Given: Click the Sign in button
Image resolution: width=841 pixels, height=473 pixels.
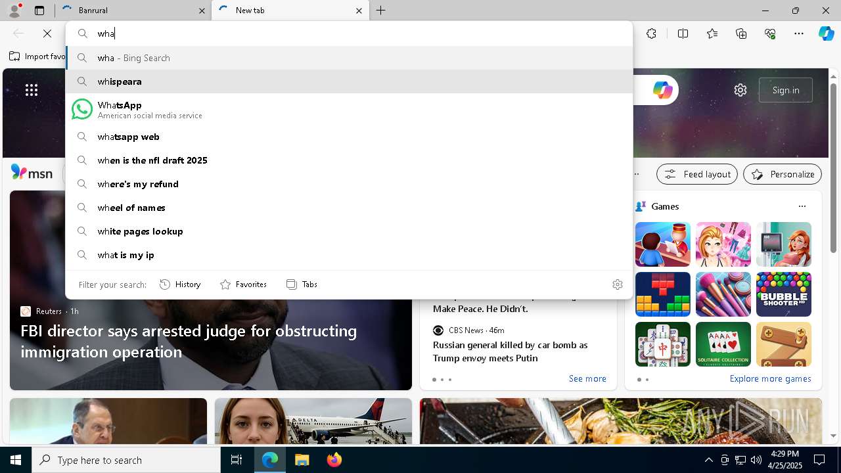Looking at the screenshot, I should [x=786, y=90].
